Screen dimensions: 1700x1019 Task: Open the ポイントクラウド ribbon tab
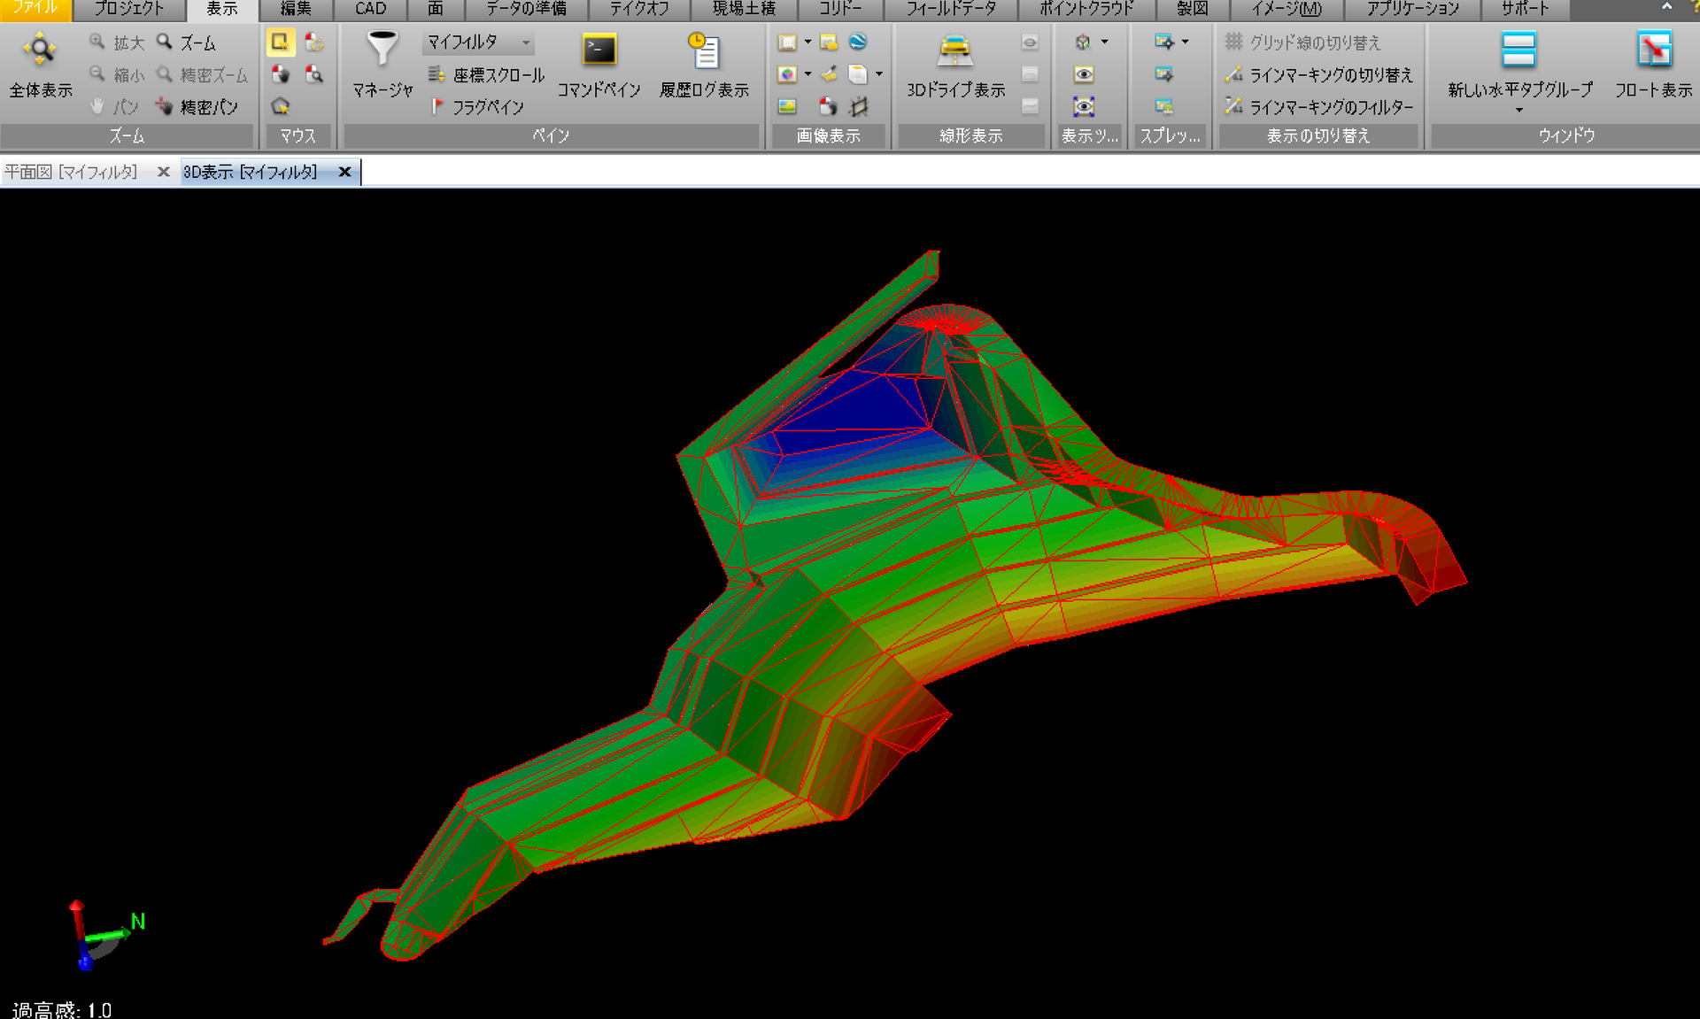pos(1086,9)
